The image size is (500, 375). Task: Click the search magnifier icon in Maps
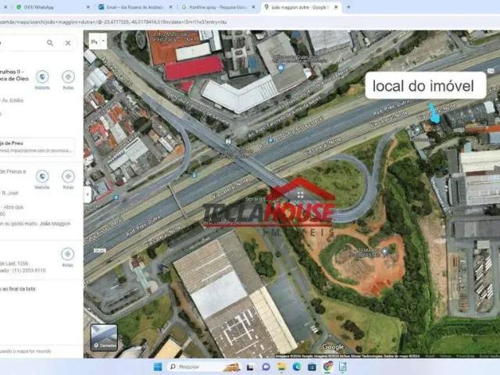pyautogui.click(x=50, y=43)
